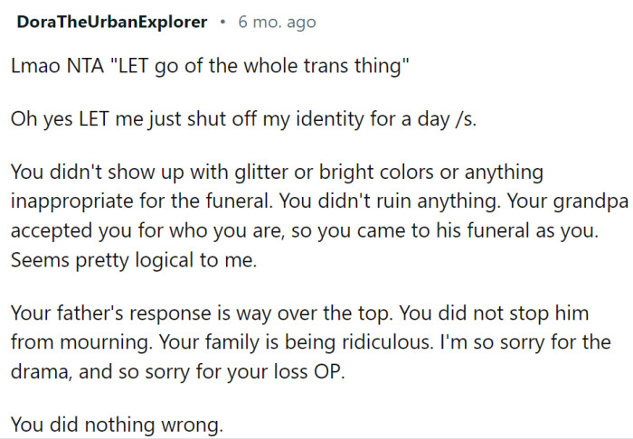Open DoraTheUrbanExplorer's user profile
The height and width of the screenshot is (439, 633).
tap(112, 22)
